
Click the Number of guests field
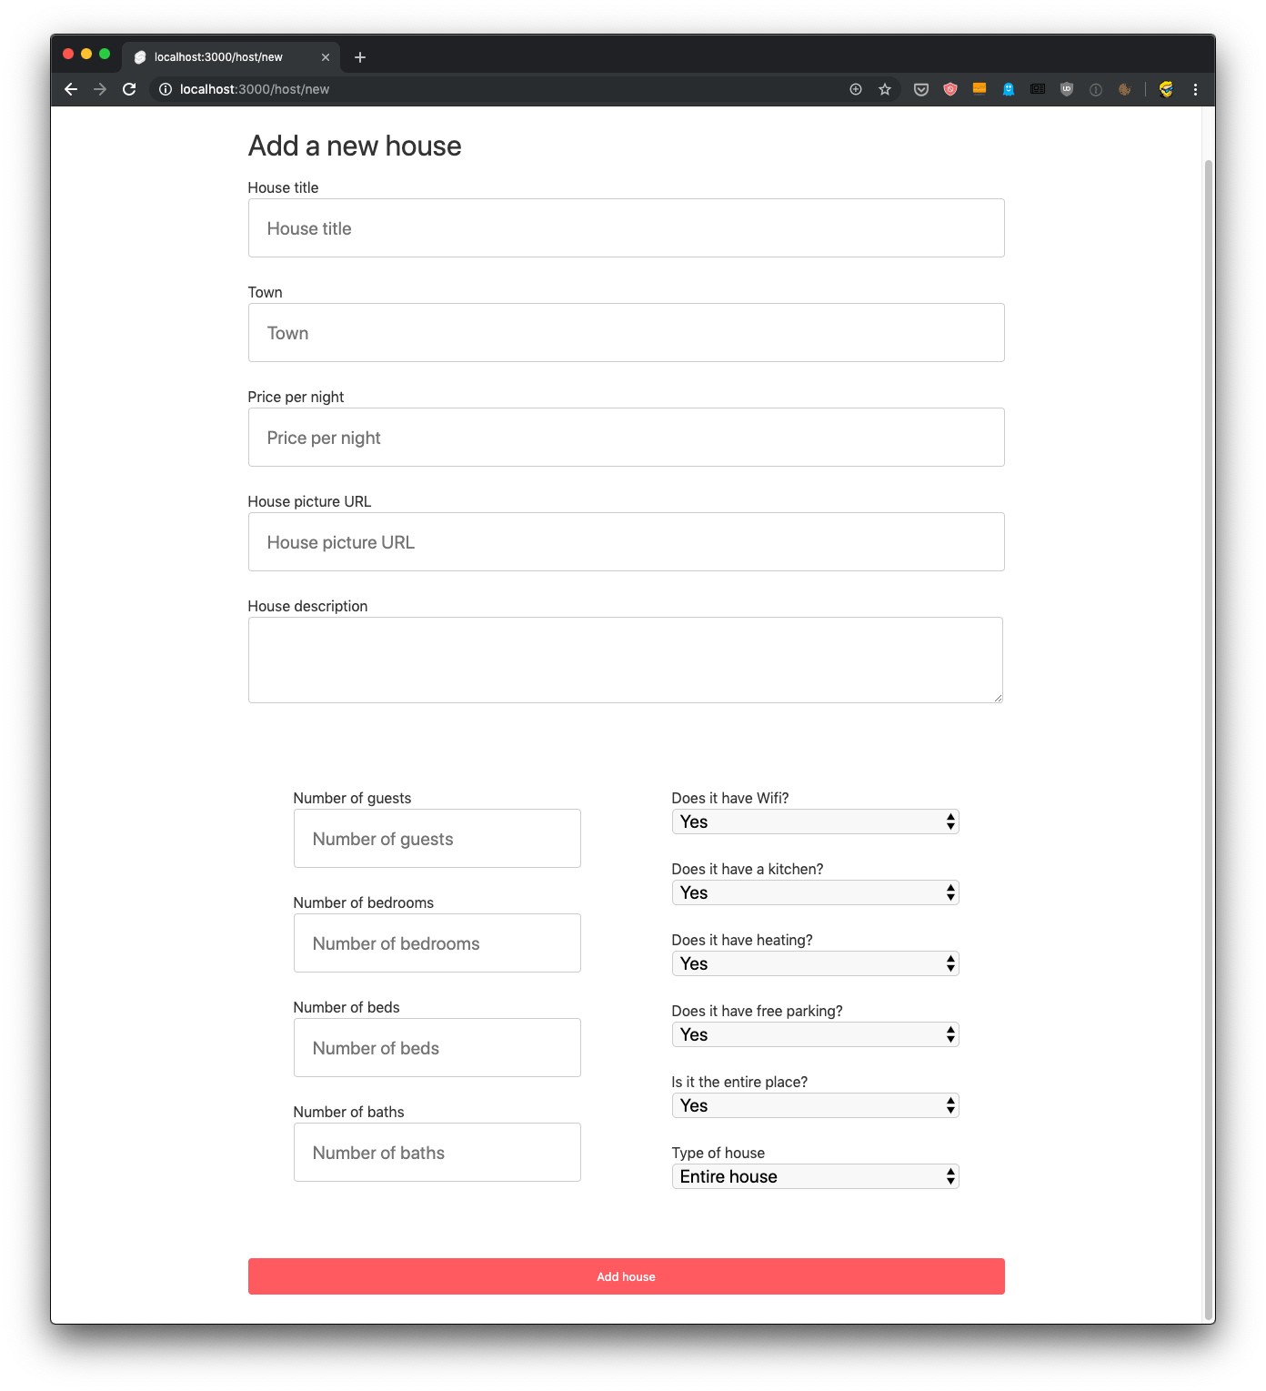[437, 839]
